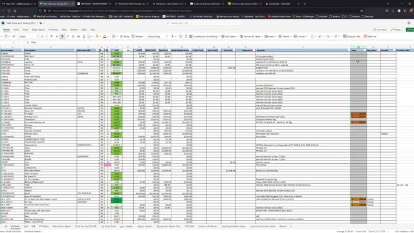Click the Decrease font size icon
The width and height of the screenshot is (414, 233).
(56, 36)
